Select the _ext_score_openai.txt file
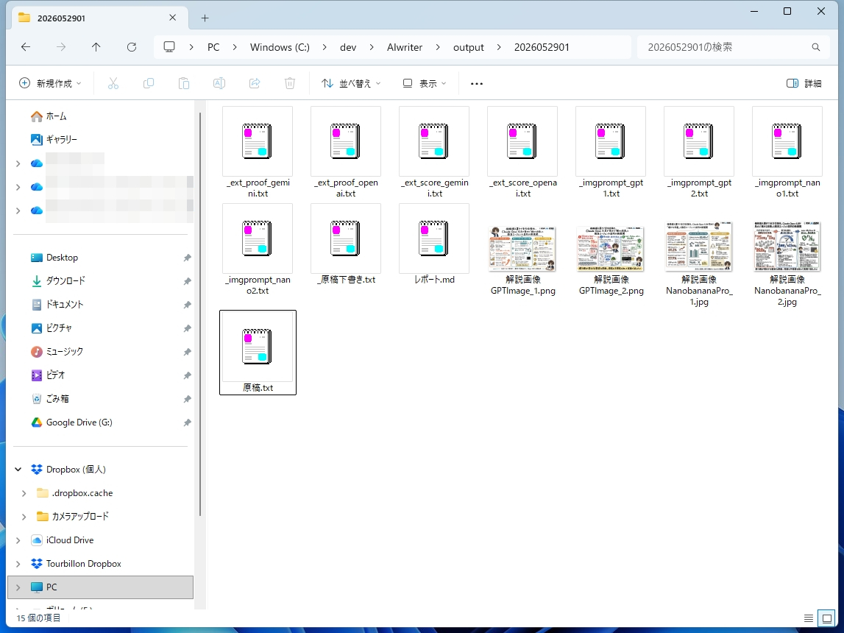 point(522,152)
